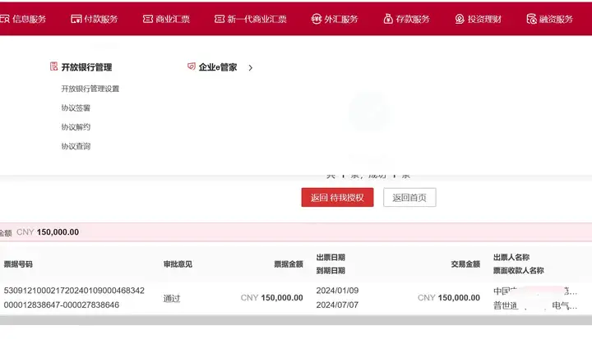Click the 出票人名称 column header
The image size is (592, 339).
click(511, 257)
